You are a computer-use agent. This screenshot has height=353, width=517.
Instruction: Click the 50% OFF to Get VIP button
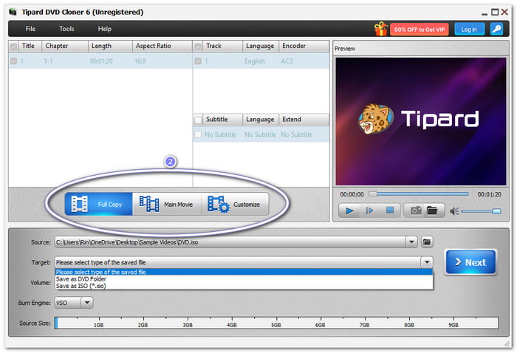[420, 30]
